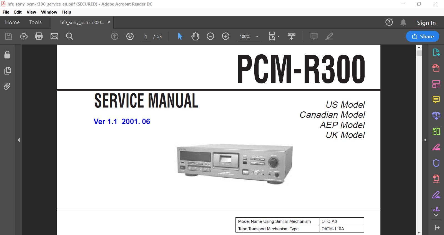Activate the Hand pan tool

click(195, 36)
